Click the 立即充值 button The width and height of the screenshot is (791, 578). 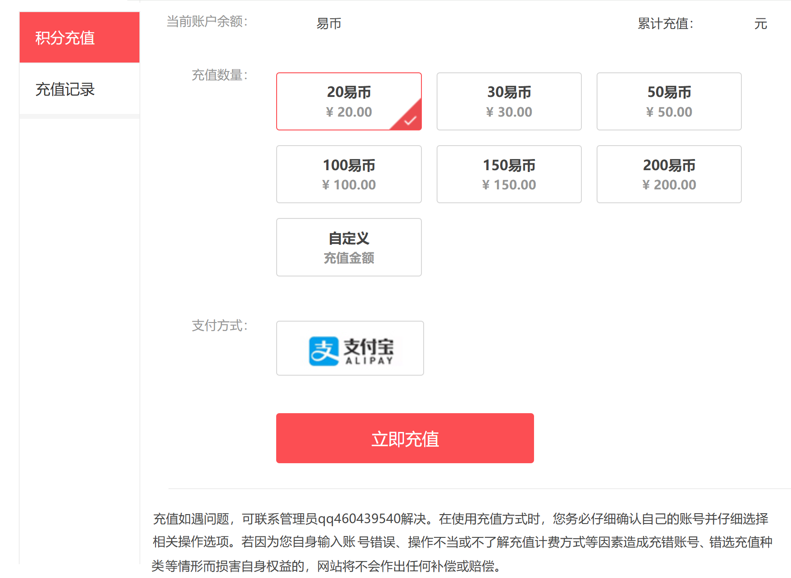tap(405, 438)
